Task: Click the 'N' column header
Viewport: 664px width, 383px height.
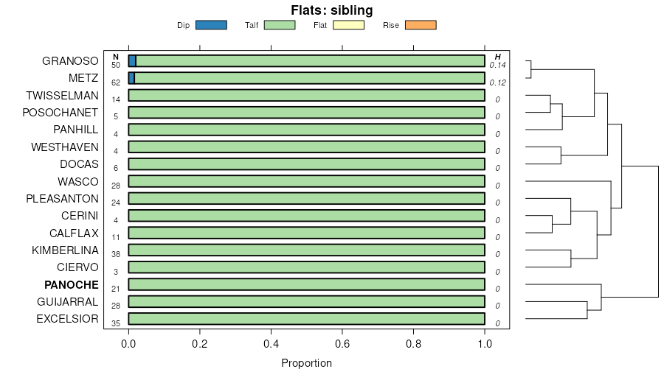Action: click(x=115, y=57)
